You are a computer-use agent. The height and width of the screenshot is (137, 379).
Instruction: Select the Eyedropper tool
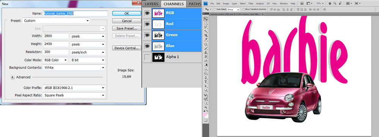206,39
